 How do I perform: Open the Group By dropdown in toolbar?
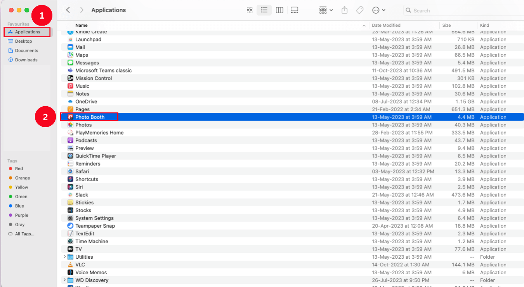click(326, 10)
